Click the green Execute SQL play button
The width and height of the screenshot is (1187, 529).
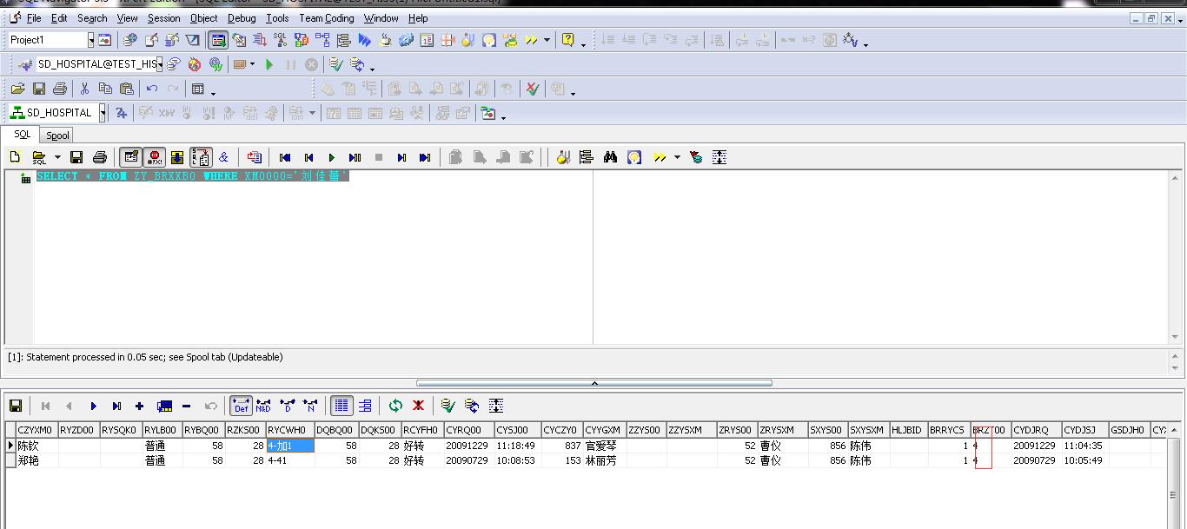click(331, 157)
